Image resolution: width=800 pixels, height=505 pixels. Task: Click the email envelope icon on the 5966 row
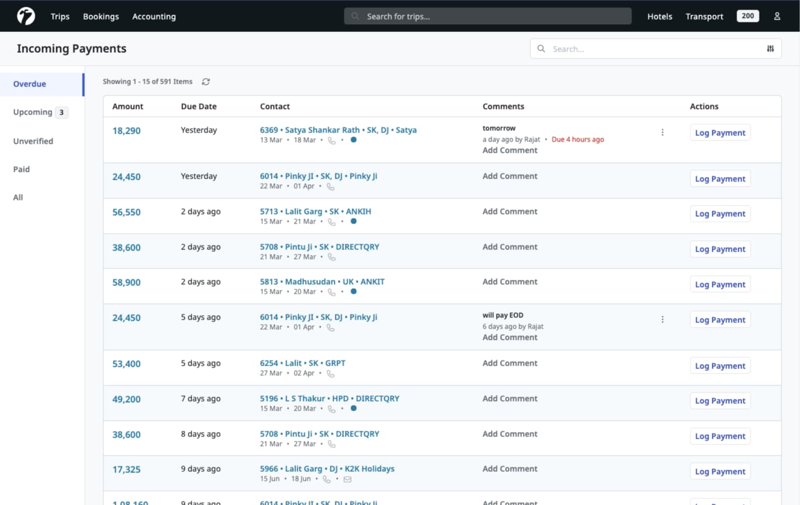(347, 479)
